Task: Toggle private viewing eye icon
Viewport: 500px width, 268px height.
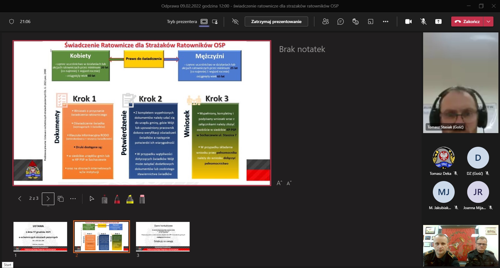Action: 235,22
